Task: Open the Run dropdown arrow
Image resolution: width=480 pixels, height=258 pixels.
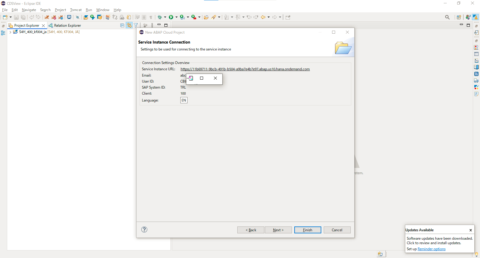Action: tap(176, 17)
